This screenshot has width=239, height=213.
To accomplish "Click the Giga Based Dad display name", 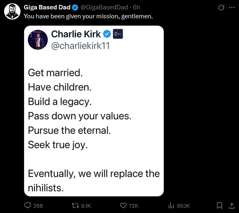I will [47, 7].
